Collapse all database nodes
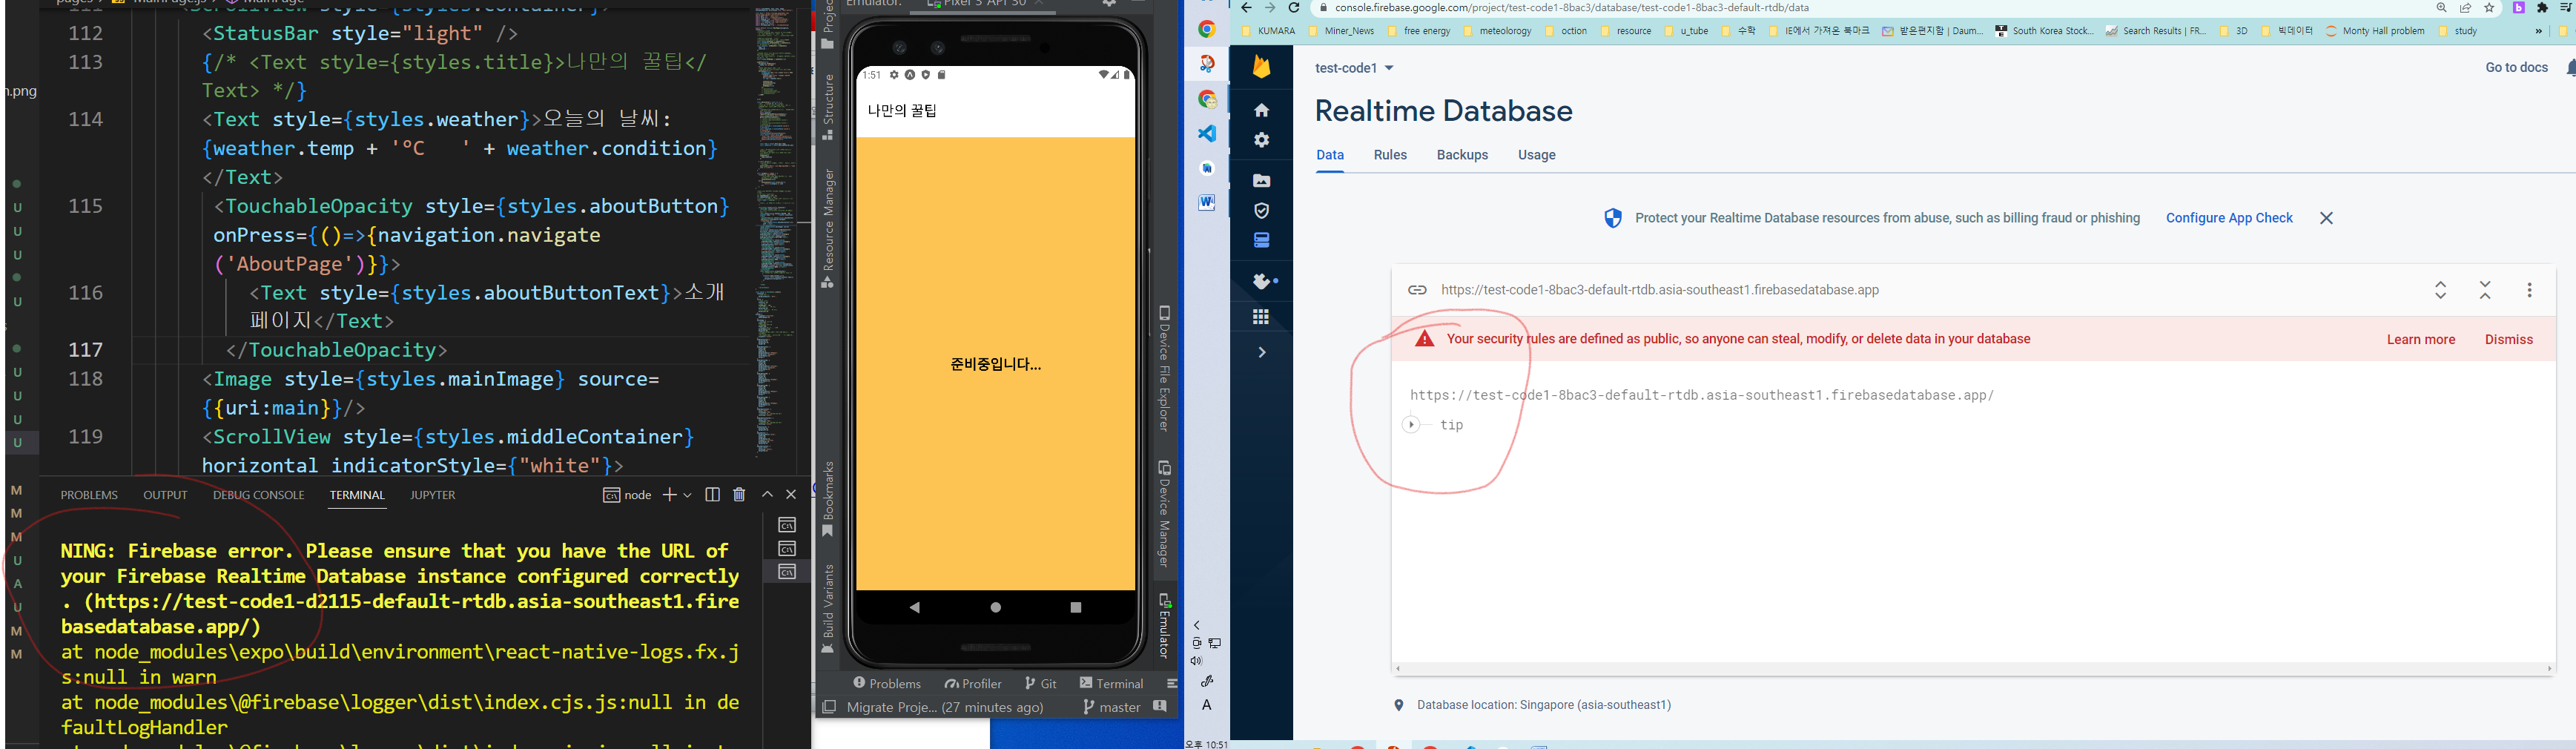 click(x=2485, y=290)
